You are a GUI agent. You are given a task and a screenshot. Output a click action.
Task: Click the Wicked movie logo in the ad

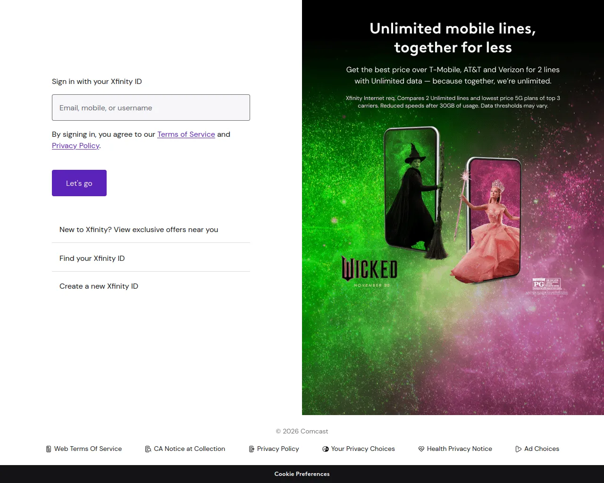[x=369, y=271]
